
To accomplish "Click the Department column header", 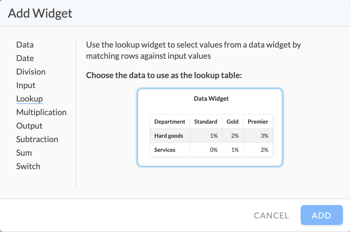I will click(170, 122).
